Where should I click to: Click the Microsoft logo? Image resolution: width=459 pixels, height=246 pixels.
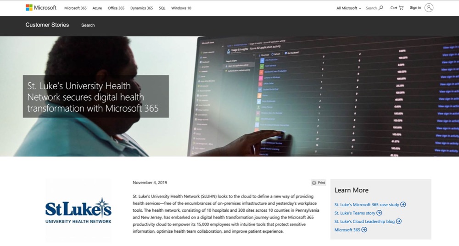(41, 8)
